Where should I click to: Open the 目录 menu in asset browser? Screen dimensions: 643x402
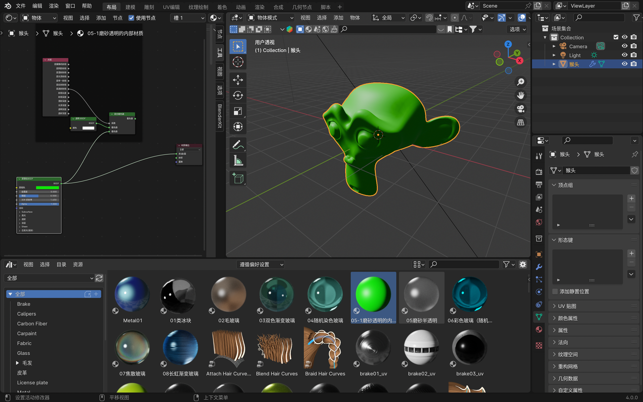61,264
